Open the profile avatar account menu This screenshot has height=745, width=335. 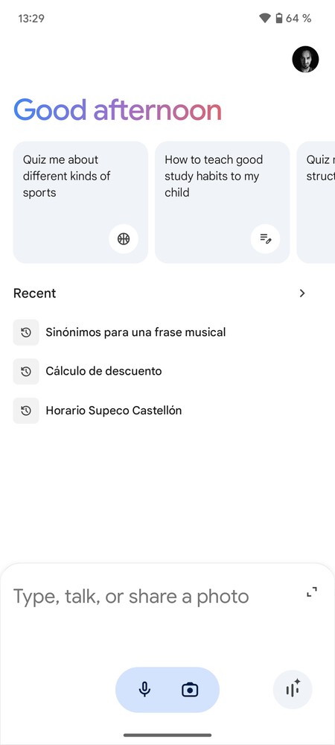coord(305,60)
